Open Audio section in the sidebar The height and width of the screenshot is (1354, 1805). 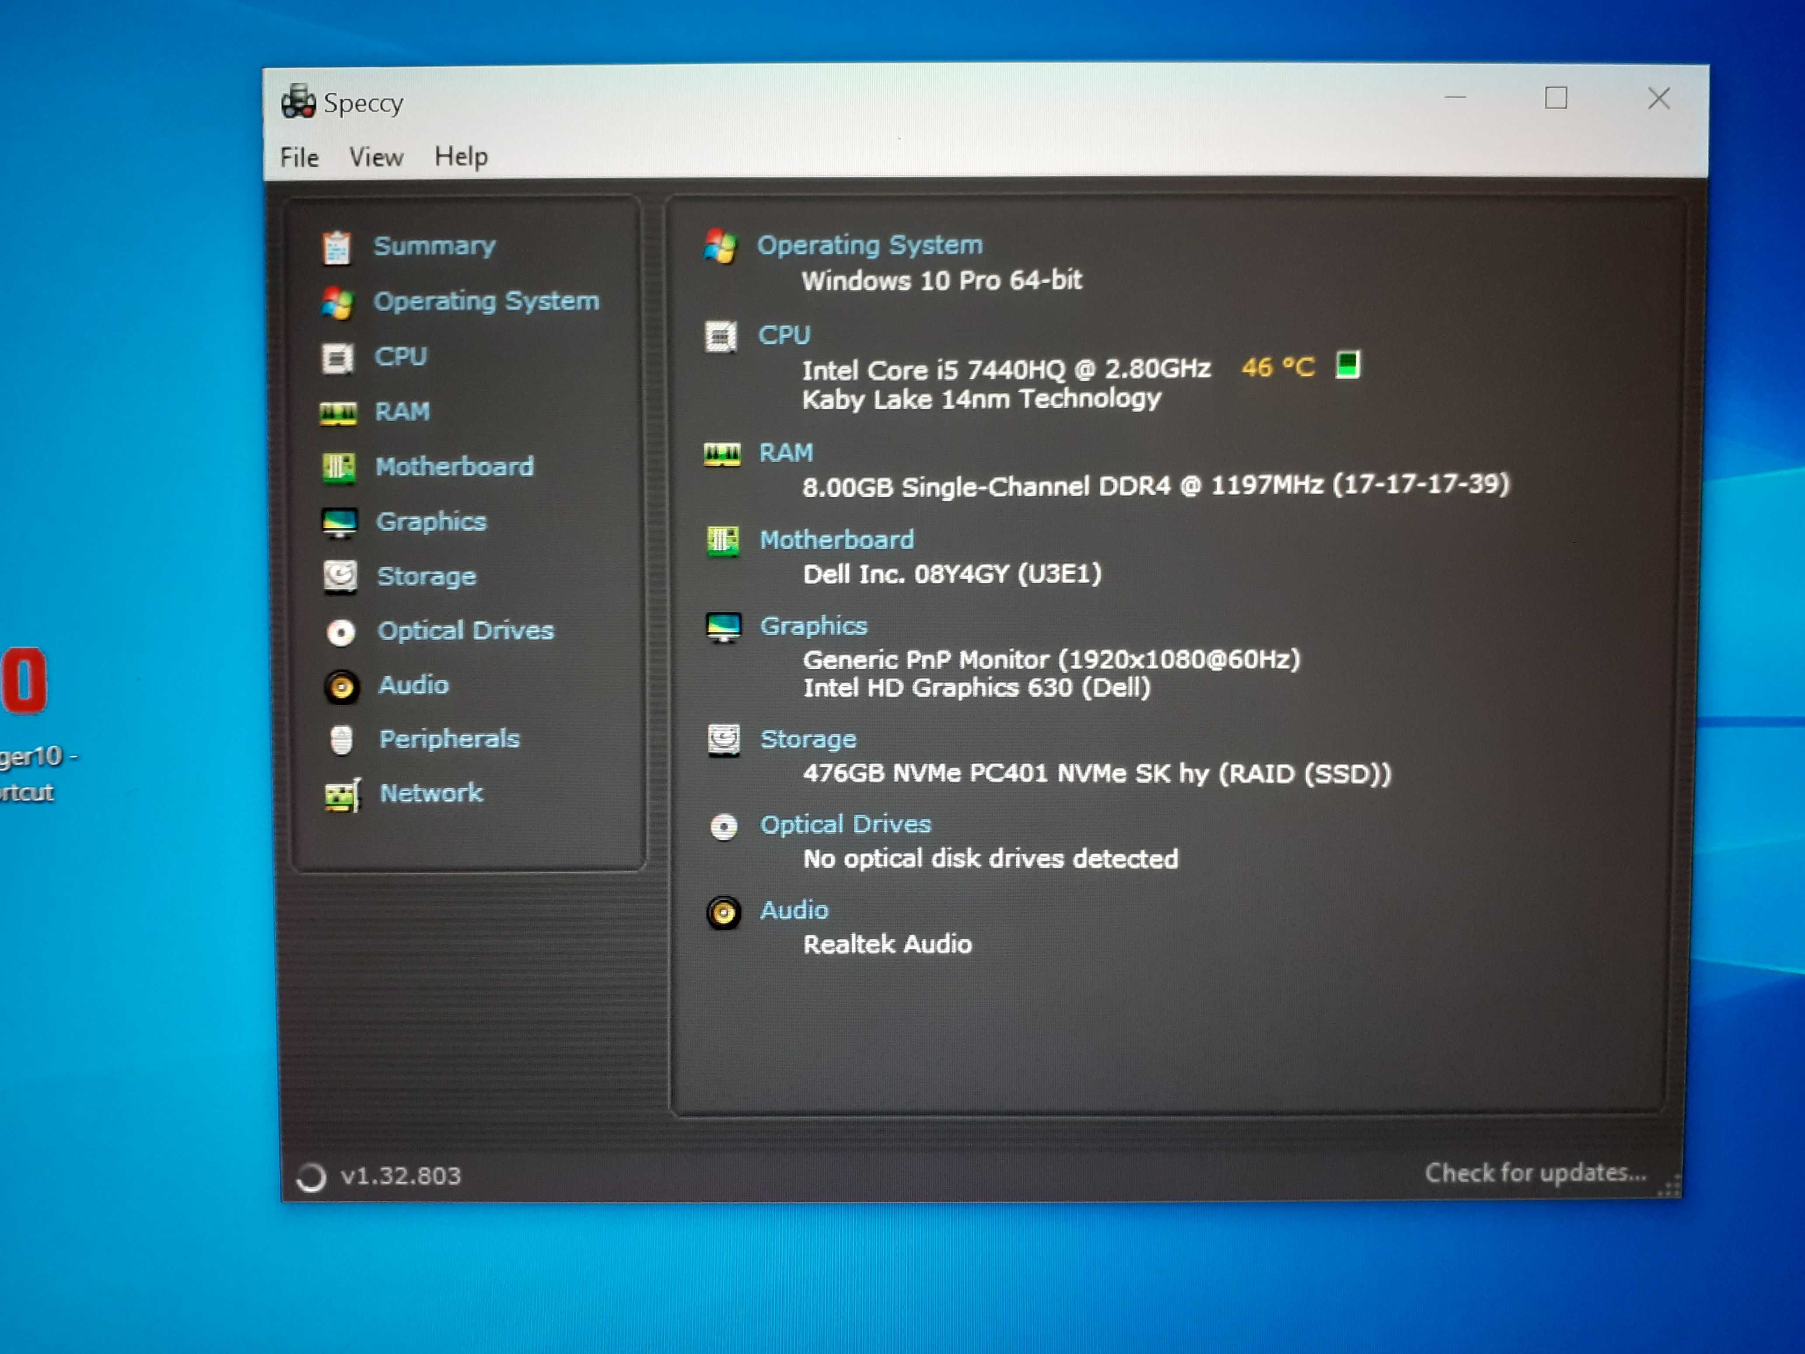[x=413, y=685]
